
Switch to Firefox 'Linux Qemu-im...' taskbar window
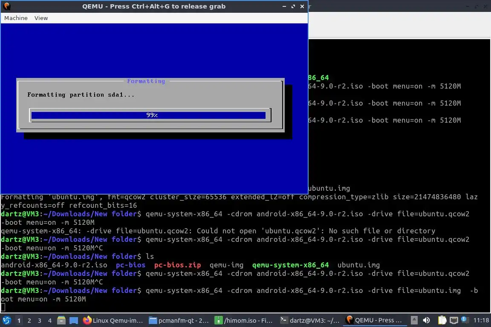(113, 321)
